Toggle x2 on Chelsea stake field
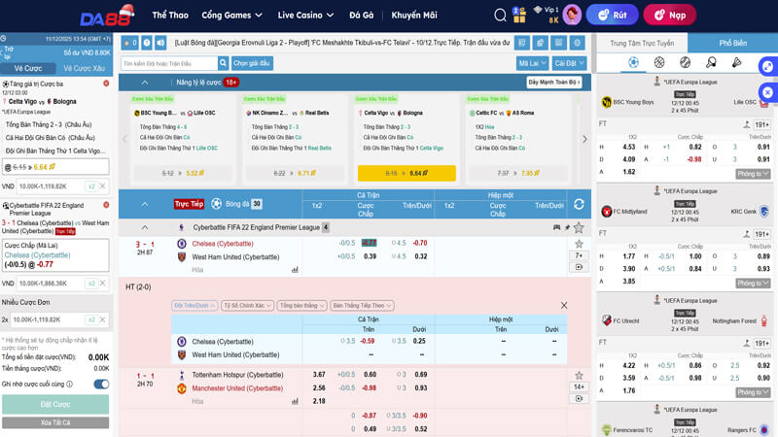The image size is (778, 437). pos(90,284)
